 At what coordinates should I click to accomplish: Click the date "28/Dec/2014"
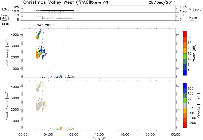coord(162,3)
